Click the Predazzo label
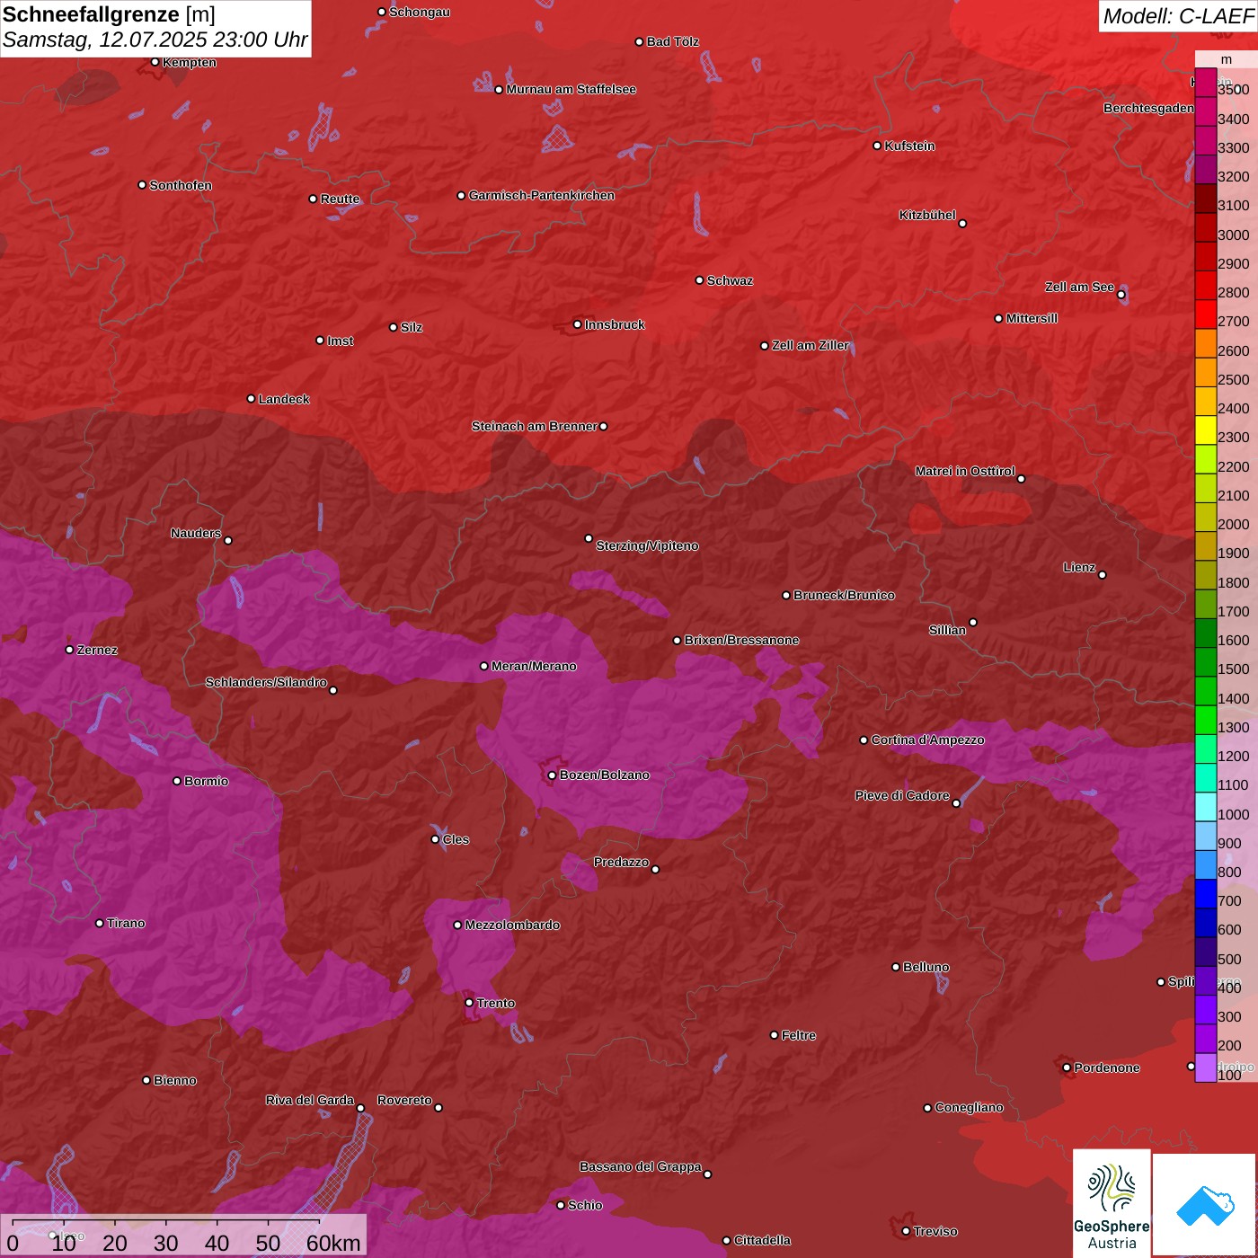 click(621, 862)
